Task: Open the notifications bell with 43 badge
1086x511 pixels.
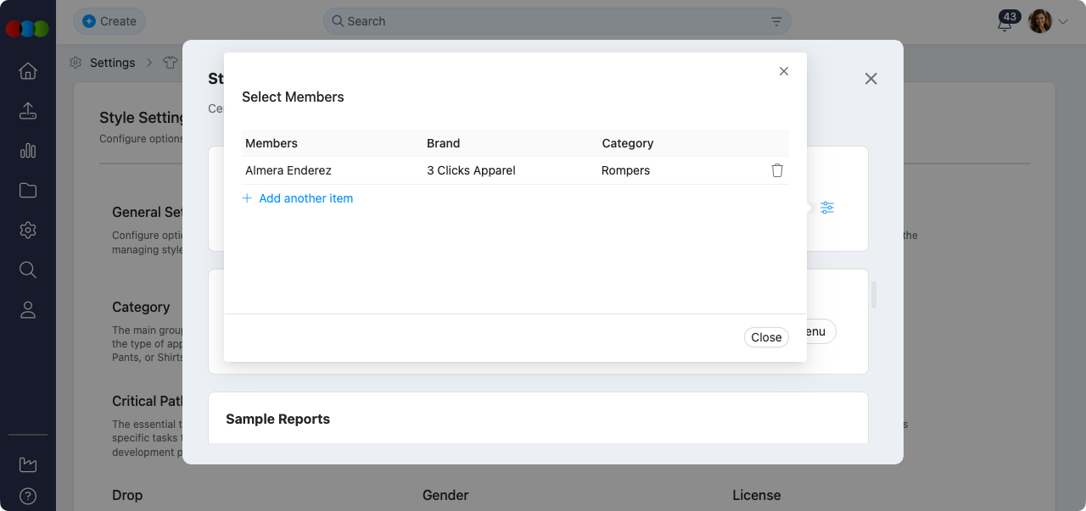Action: (x=1005, y=23)
